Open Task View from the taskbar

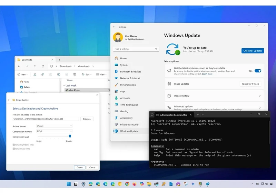(x=76, y=184)
